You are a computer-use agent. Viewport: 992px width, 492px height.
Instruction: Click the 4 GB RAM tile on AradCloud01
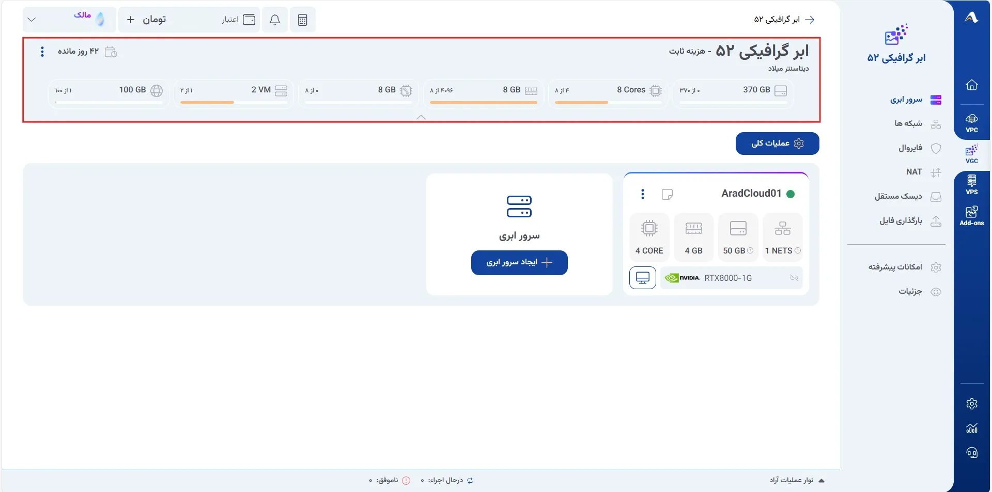[x=694, y=237]
